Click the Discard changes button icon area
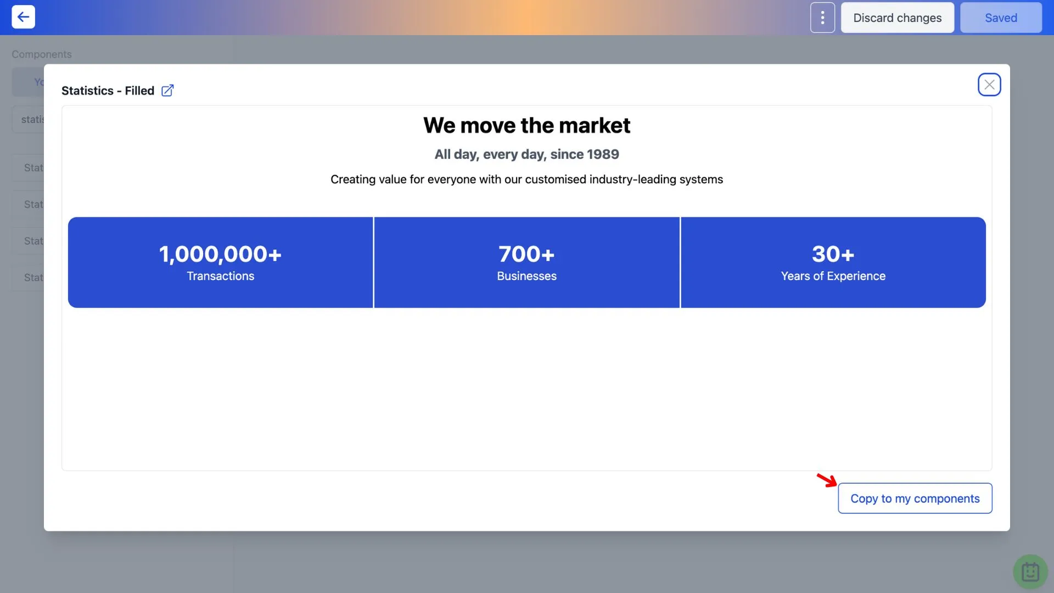Screen dimensions: 1054x593 [898, 18]
